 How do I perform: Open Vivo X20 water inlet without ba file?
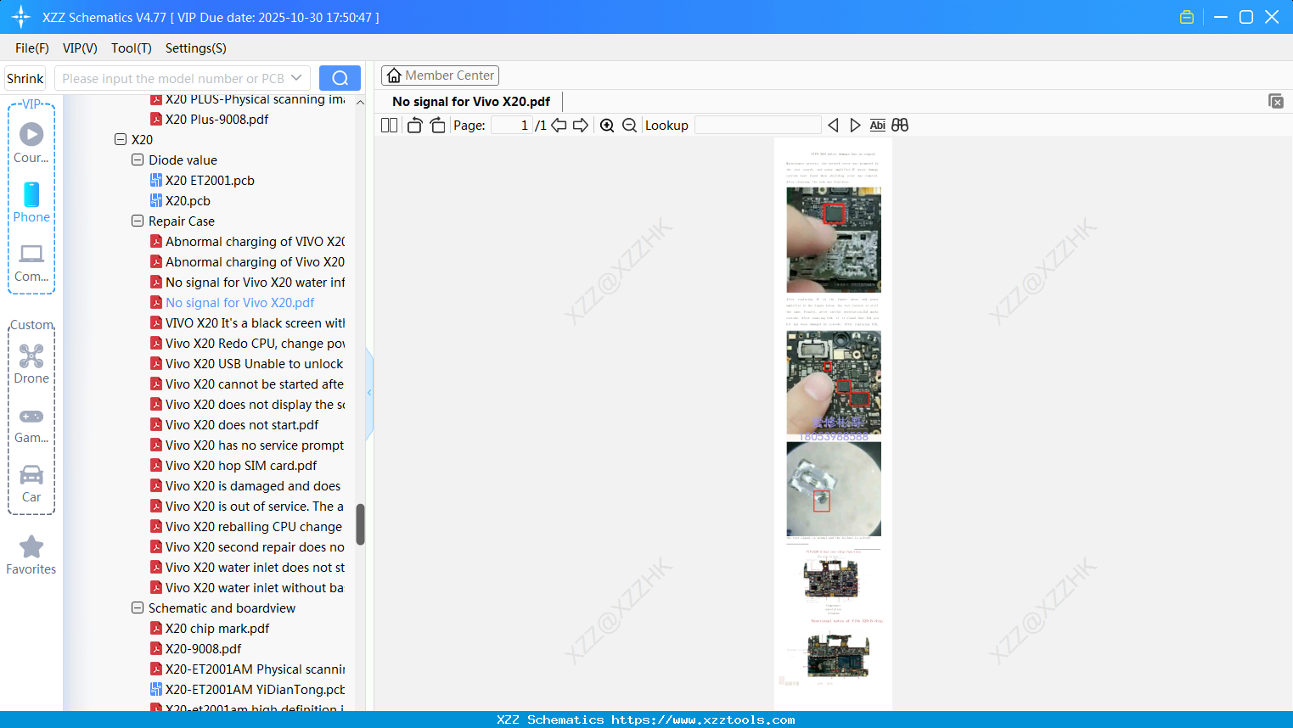[255, 587]
